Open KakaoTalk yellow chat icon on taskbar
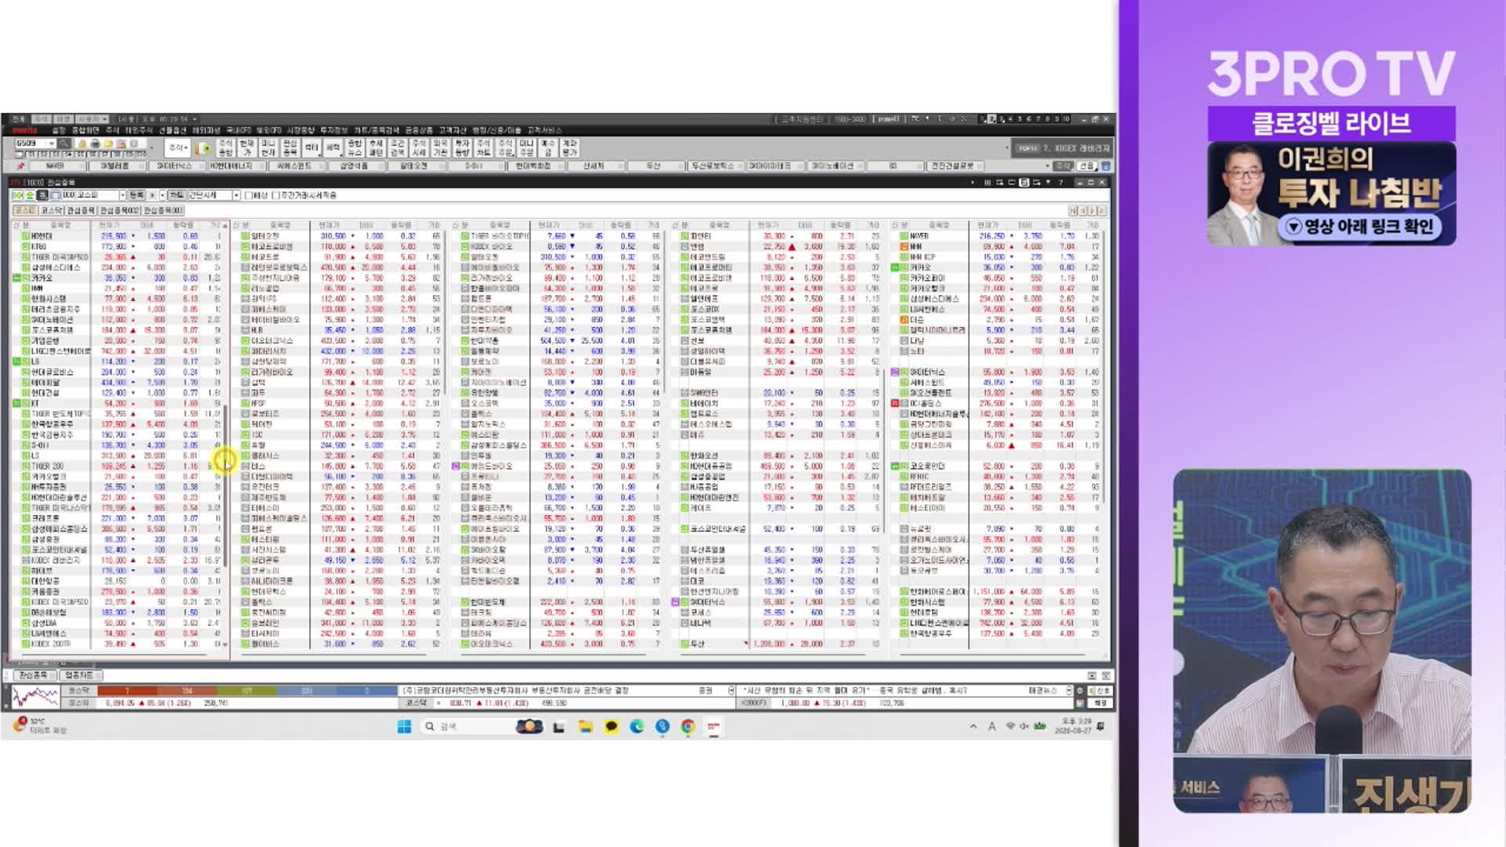The width and height of the screenshot is (1506, 847). tap(611, 727)
